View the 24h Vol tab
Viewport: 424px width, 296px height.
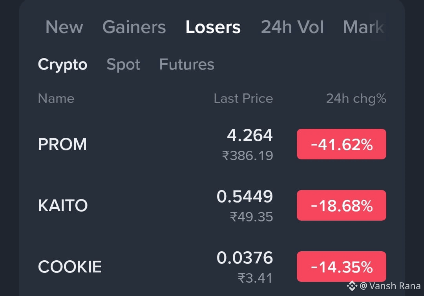click(292, 27)
